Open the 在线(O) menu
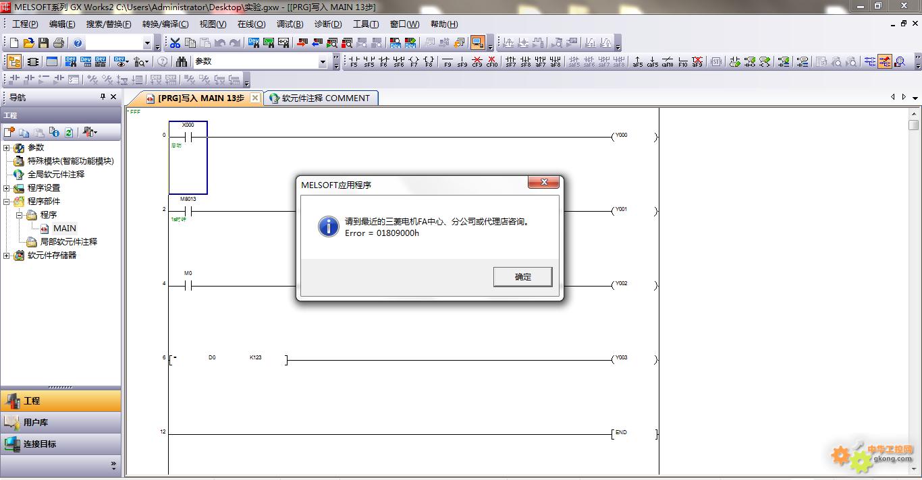Image resolution: width=922 pixels, height=480 pixels. click(251, 24)
